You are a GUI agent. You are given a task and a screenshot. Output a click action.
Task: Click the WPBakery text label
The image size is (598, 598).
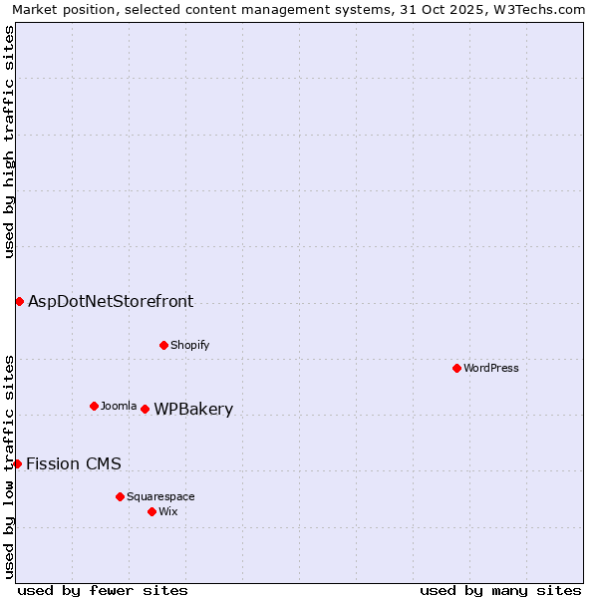click(x=193, y=410)
